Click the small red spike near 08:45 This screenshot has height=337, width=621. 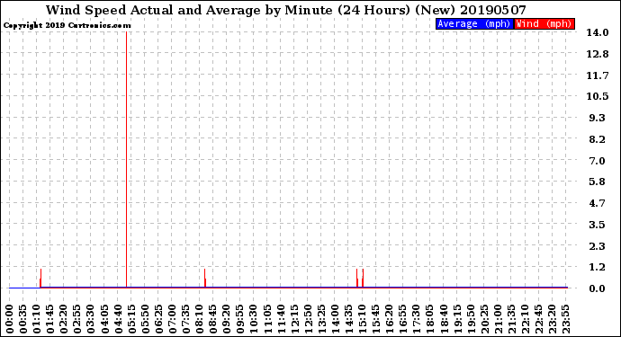[x=205, y=278]
